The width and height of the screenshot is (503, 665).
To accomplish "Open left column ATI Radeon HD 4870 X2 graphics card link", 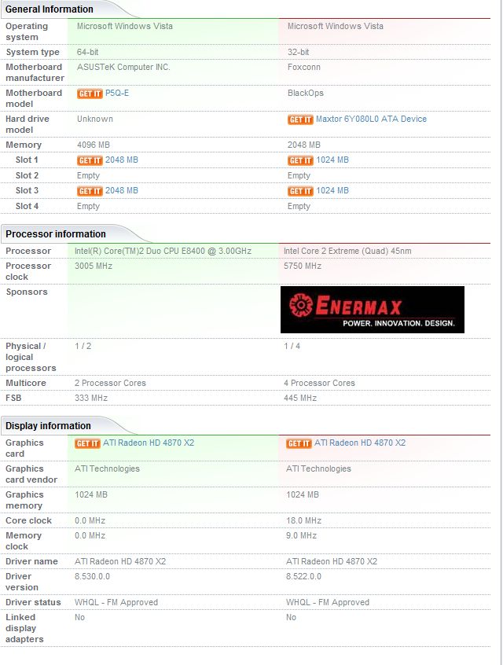I will point(149,443).
